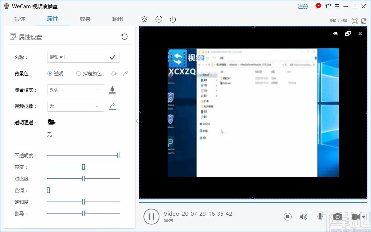This screenshot has height=232, width=371.
Task: Click the reset properties icon in 属性设置 panel
Action: tap(124, 37)
